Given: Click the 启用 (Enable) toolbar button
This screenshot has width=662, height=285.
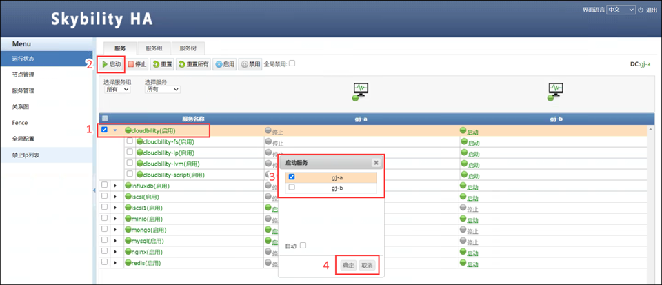Looking at the screenshot, I should point(225,64).
